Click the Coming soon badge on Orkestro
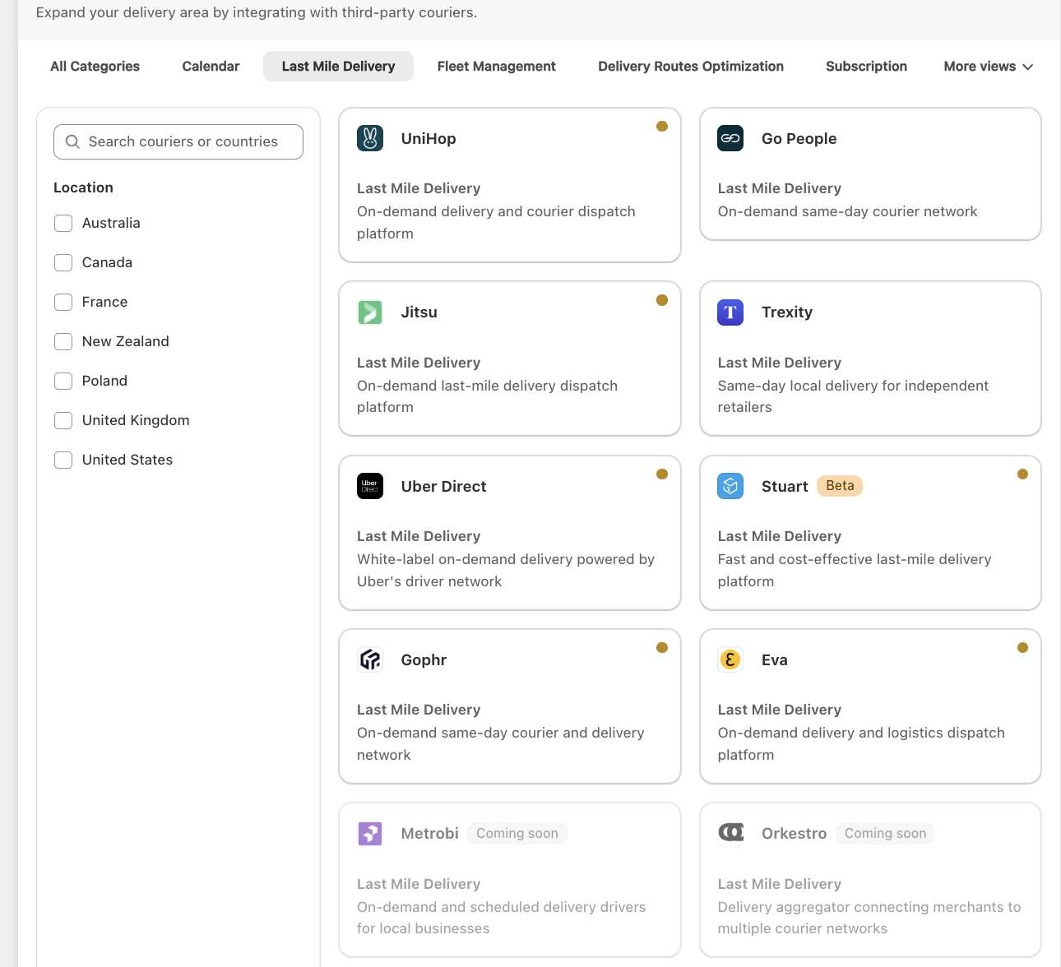This screenshot has width=1061, height=967. [885, 833]
